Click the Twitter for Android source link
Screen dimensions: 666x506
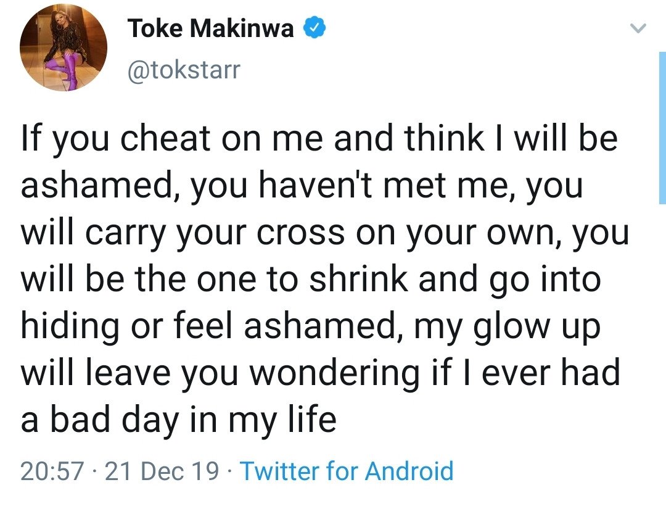347,471
